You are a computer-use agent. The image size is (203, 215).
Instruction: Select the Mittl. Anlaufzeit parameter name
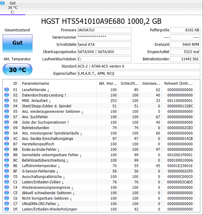point(35,101)
